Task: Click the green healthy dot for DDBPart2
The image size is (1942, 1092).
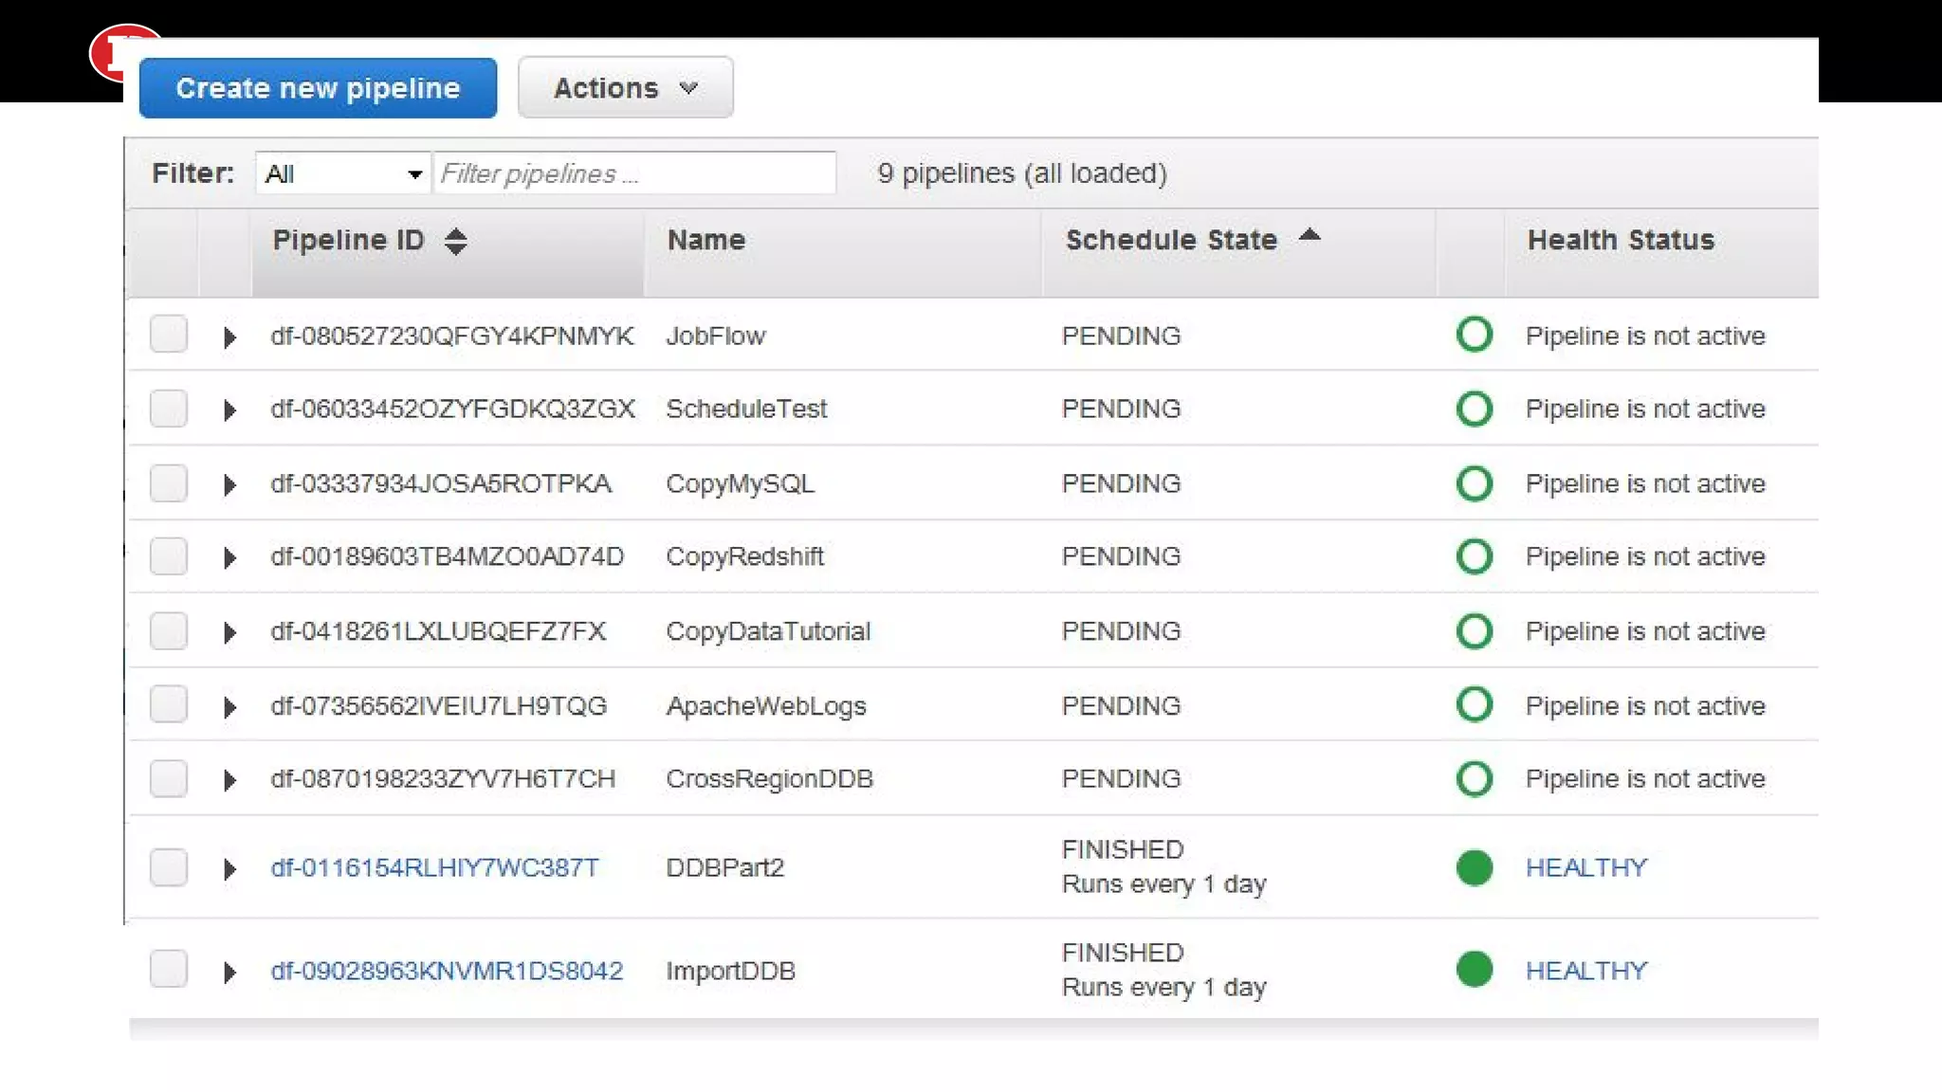Action: pyautogui.click(x=1474, y=867)
